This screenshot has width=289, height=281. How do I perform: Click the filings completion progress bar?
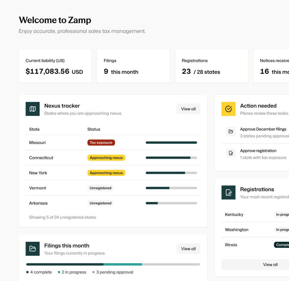pyautogui.click(x=113, y=264)
